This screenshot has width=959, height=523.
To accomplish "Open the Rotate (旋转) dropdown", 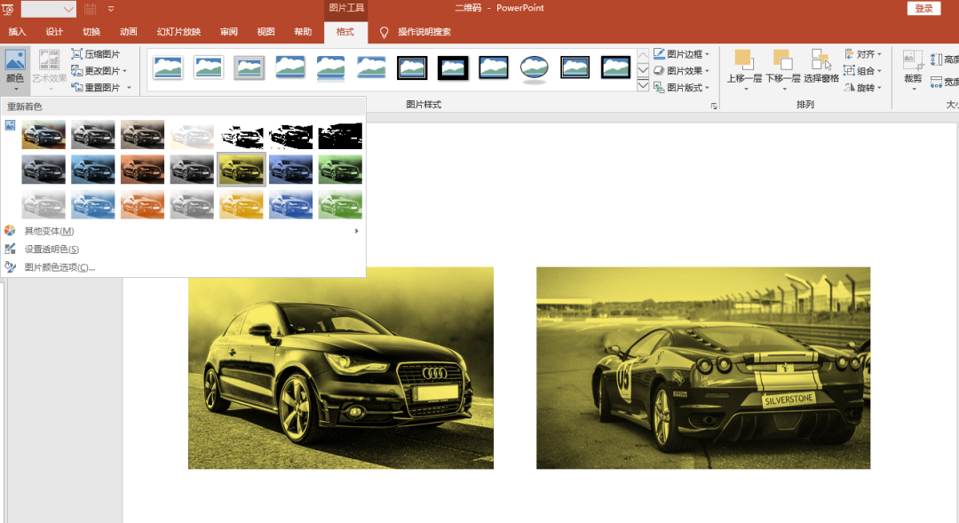I will tap(863, 88).
